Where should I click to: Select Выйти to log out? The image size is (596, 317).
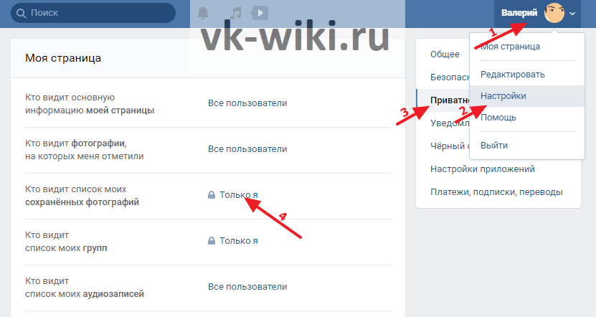527,146
